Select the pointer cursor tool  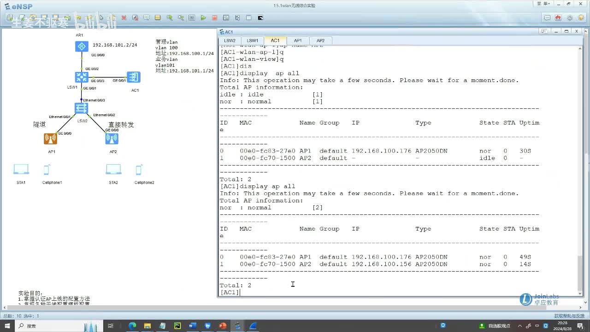[101, 18]
